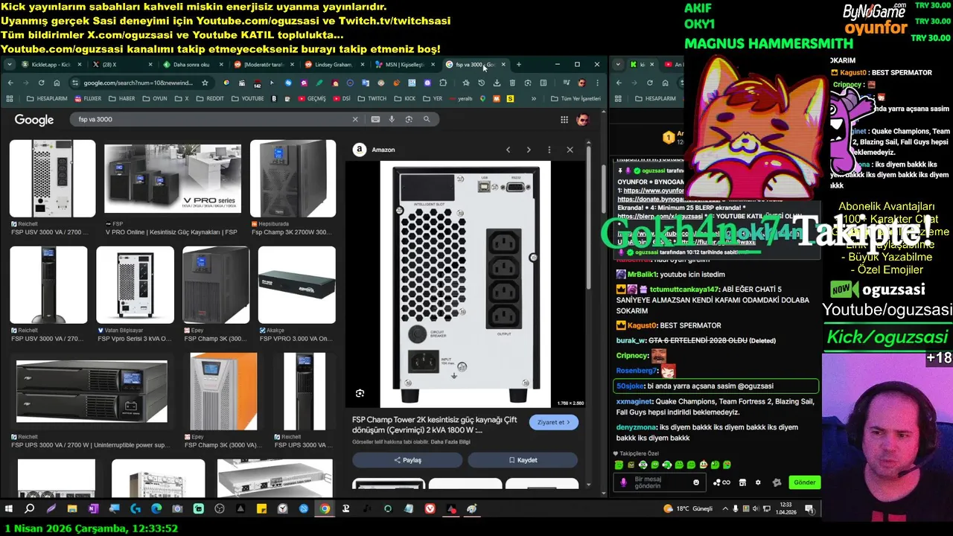The width and height of the screenshot is (953, 536).
Task: Clear the Google search box text
Action: coord(355,119)
